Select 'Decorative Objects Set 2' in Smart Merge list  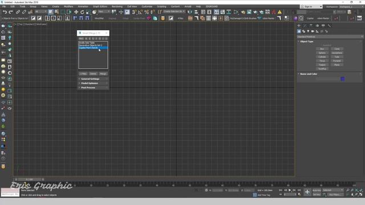click(x=91, y=46)
